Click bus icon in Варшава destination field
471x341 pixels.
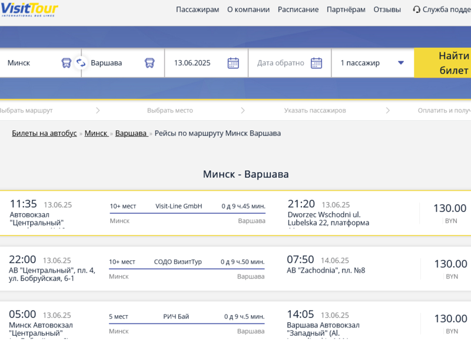coord(150,63)
